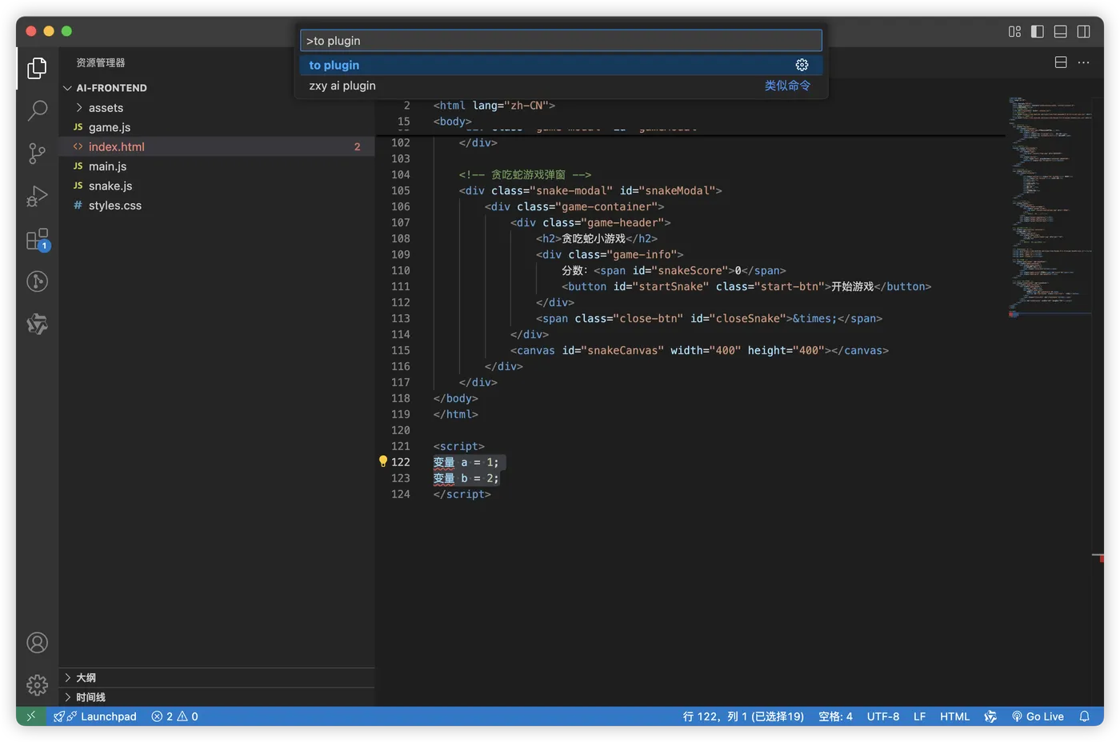
Task: Click the Accounts icon in activity bar
Action: tap(37, 643)
